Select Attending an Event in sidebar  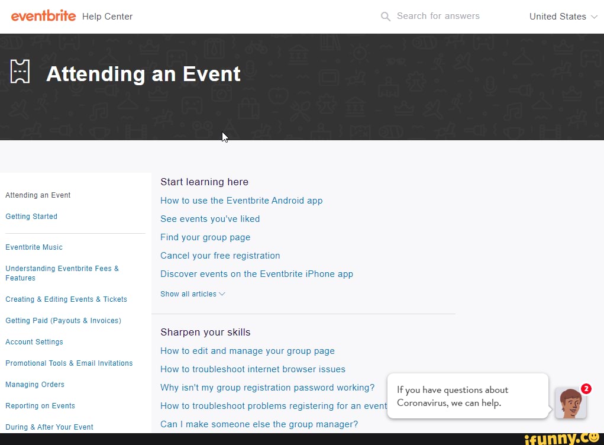point(38,195)
